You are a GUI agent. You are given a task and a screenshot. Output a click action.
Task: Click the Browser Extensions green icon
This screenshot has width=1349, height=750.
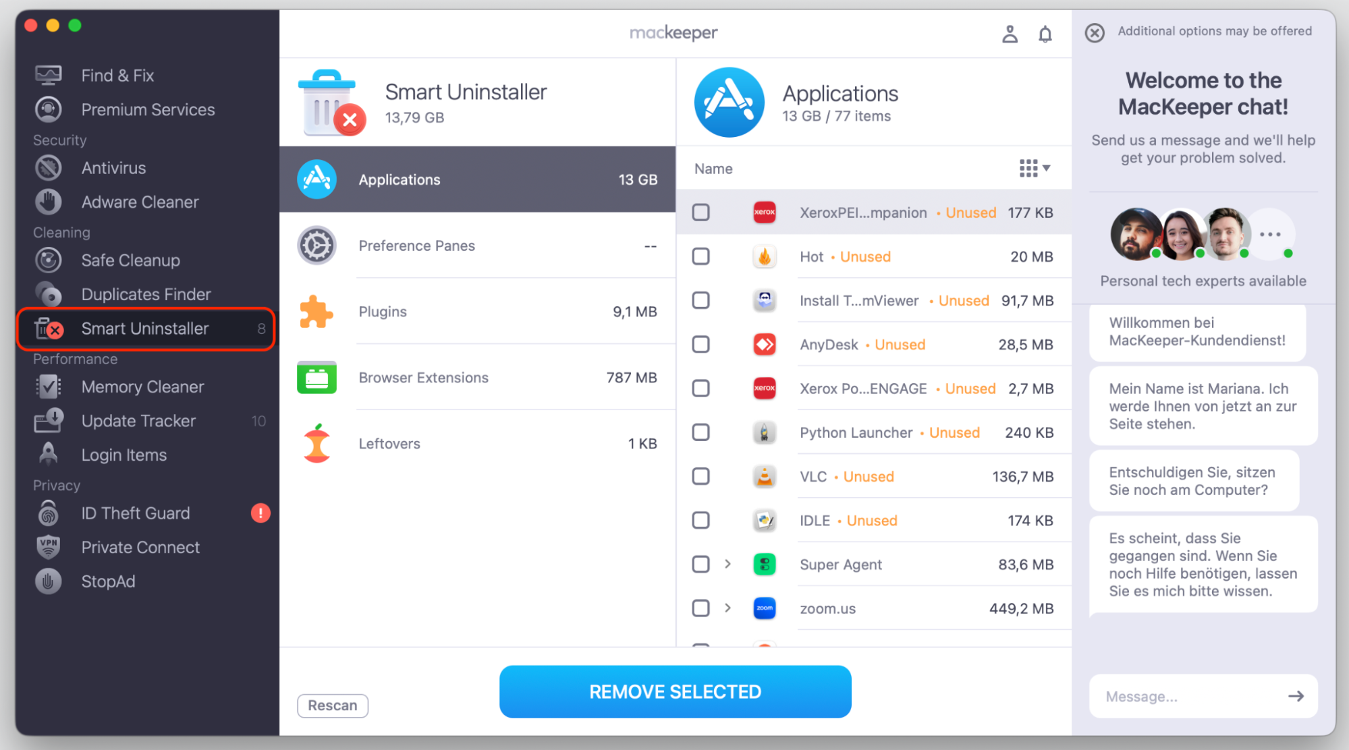pyautogui.click(x=316, y=378)
